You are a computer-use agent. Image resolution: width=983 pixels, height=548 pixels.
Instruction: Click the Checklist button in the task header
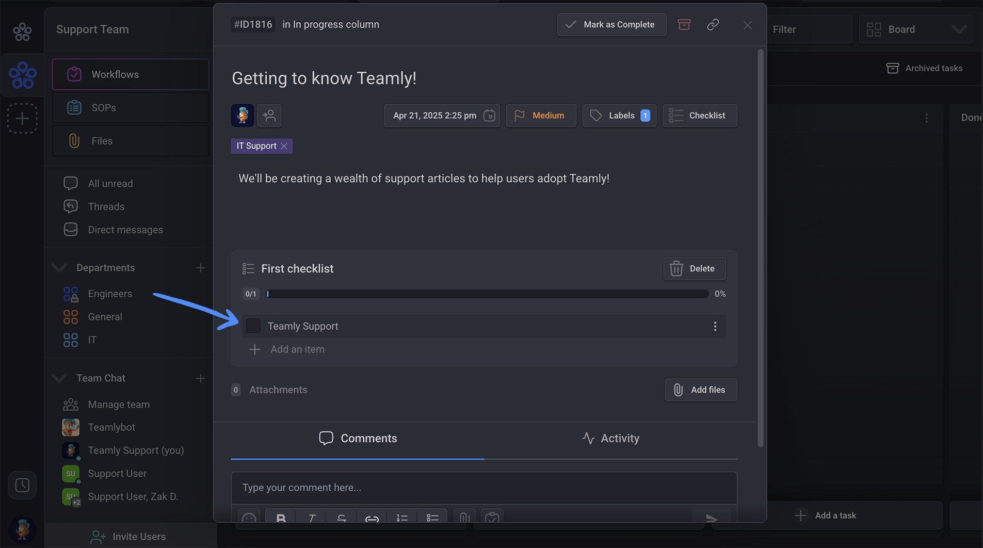click(x=700, y=115)
